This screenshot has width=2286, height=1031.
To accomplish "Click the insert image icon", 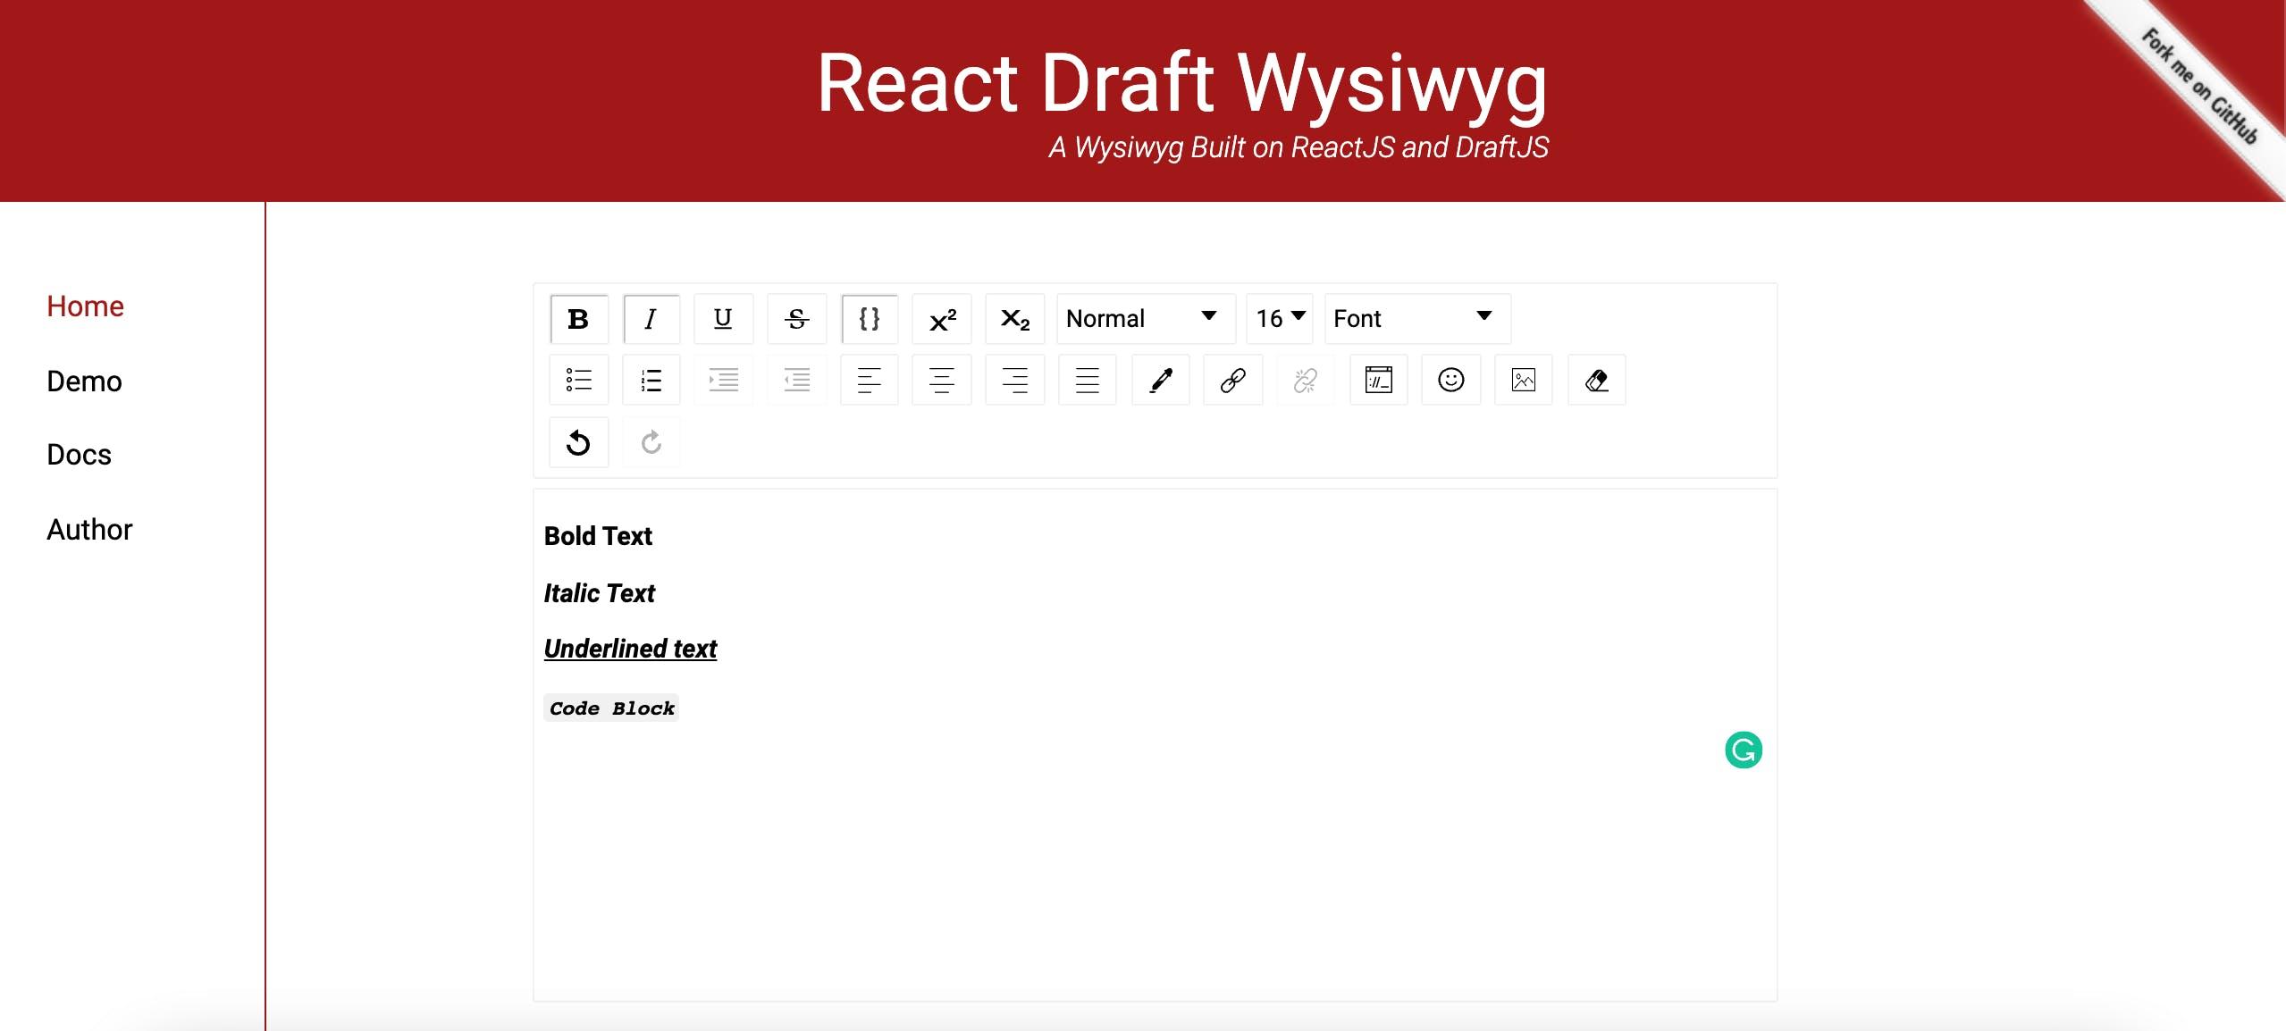I will point(1523,381).
